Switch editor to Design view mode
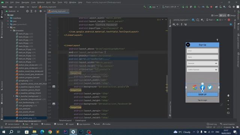 coord(231,15)
